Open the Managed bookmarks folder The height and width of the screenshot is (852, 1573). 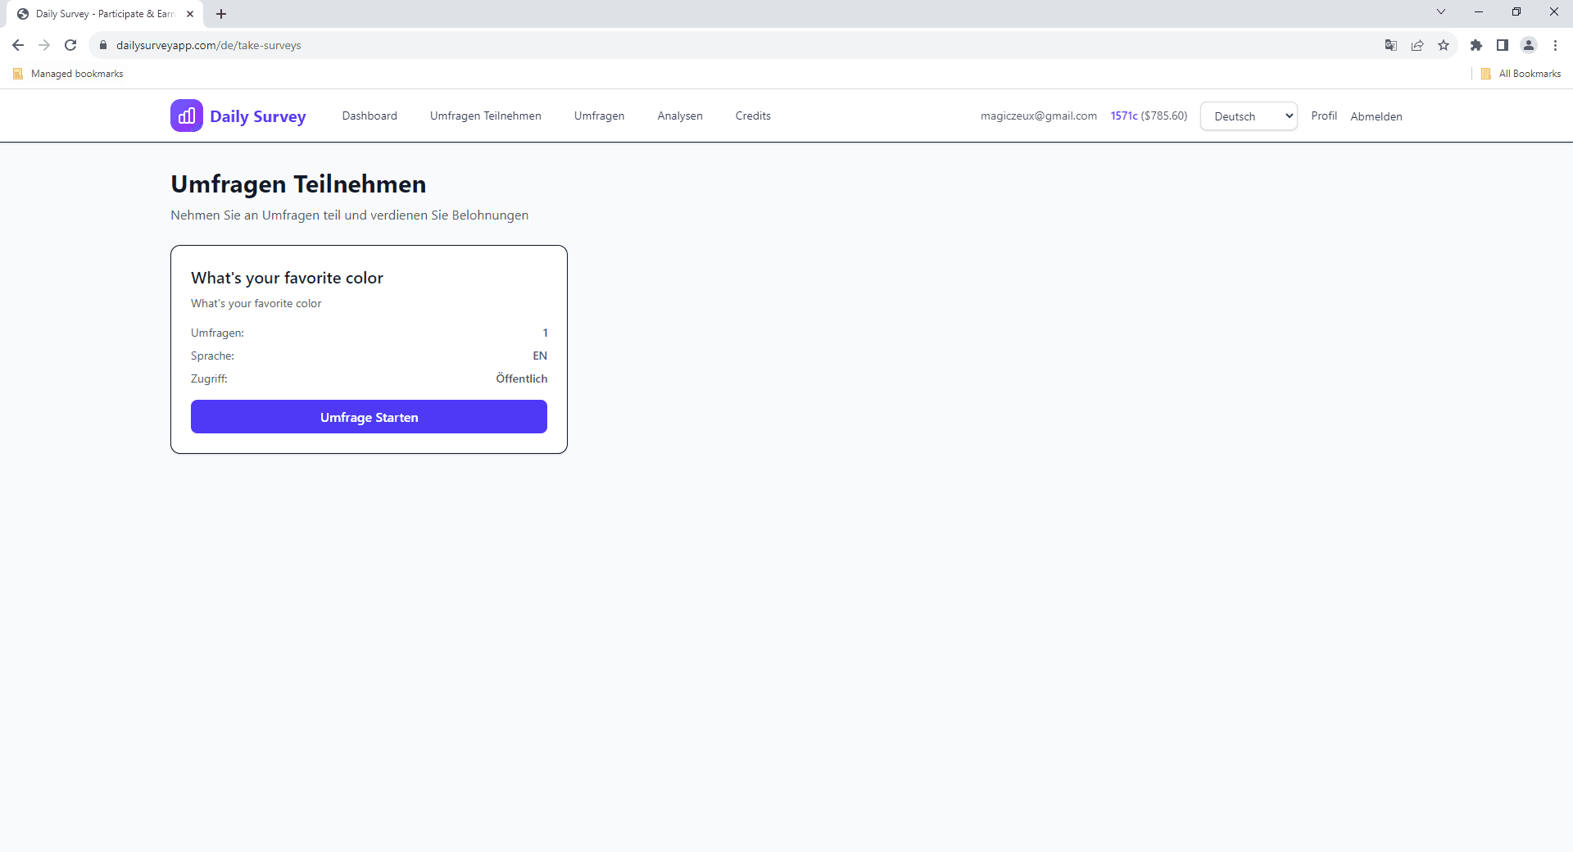coord(69,74)
